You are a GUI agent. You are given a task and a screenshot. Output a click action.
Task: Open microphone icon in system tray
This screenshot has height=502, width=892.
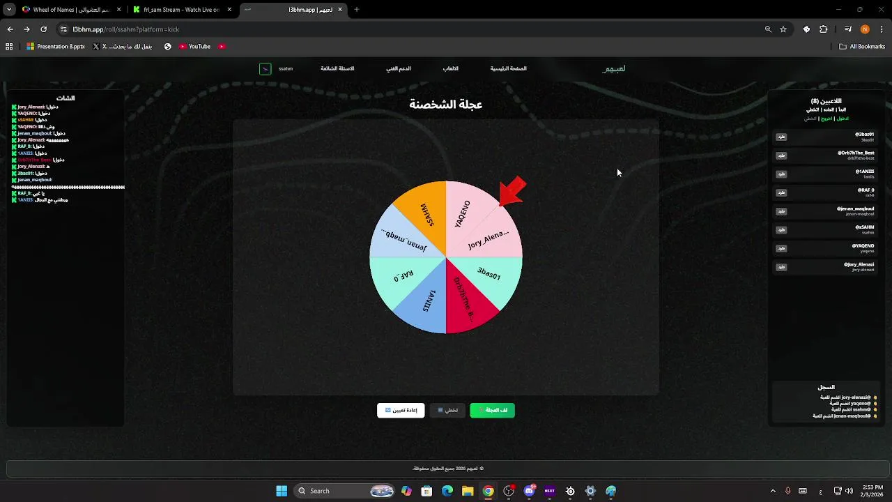[x=787, y=491]
